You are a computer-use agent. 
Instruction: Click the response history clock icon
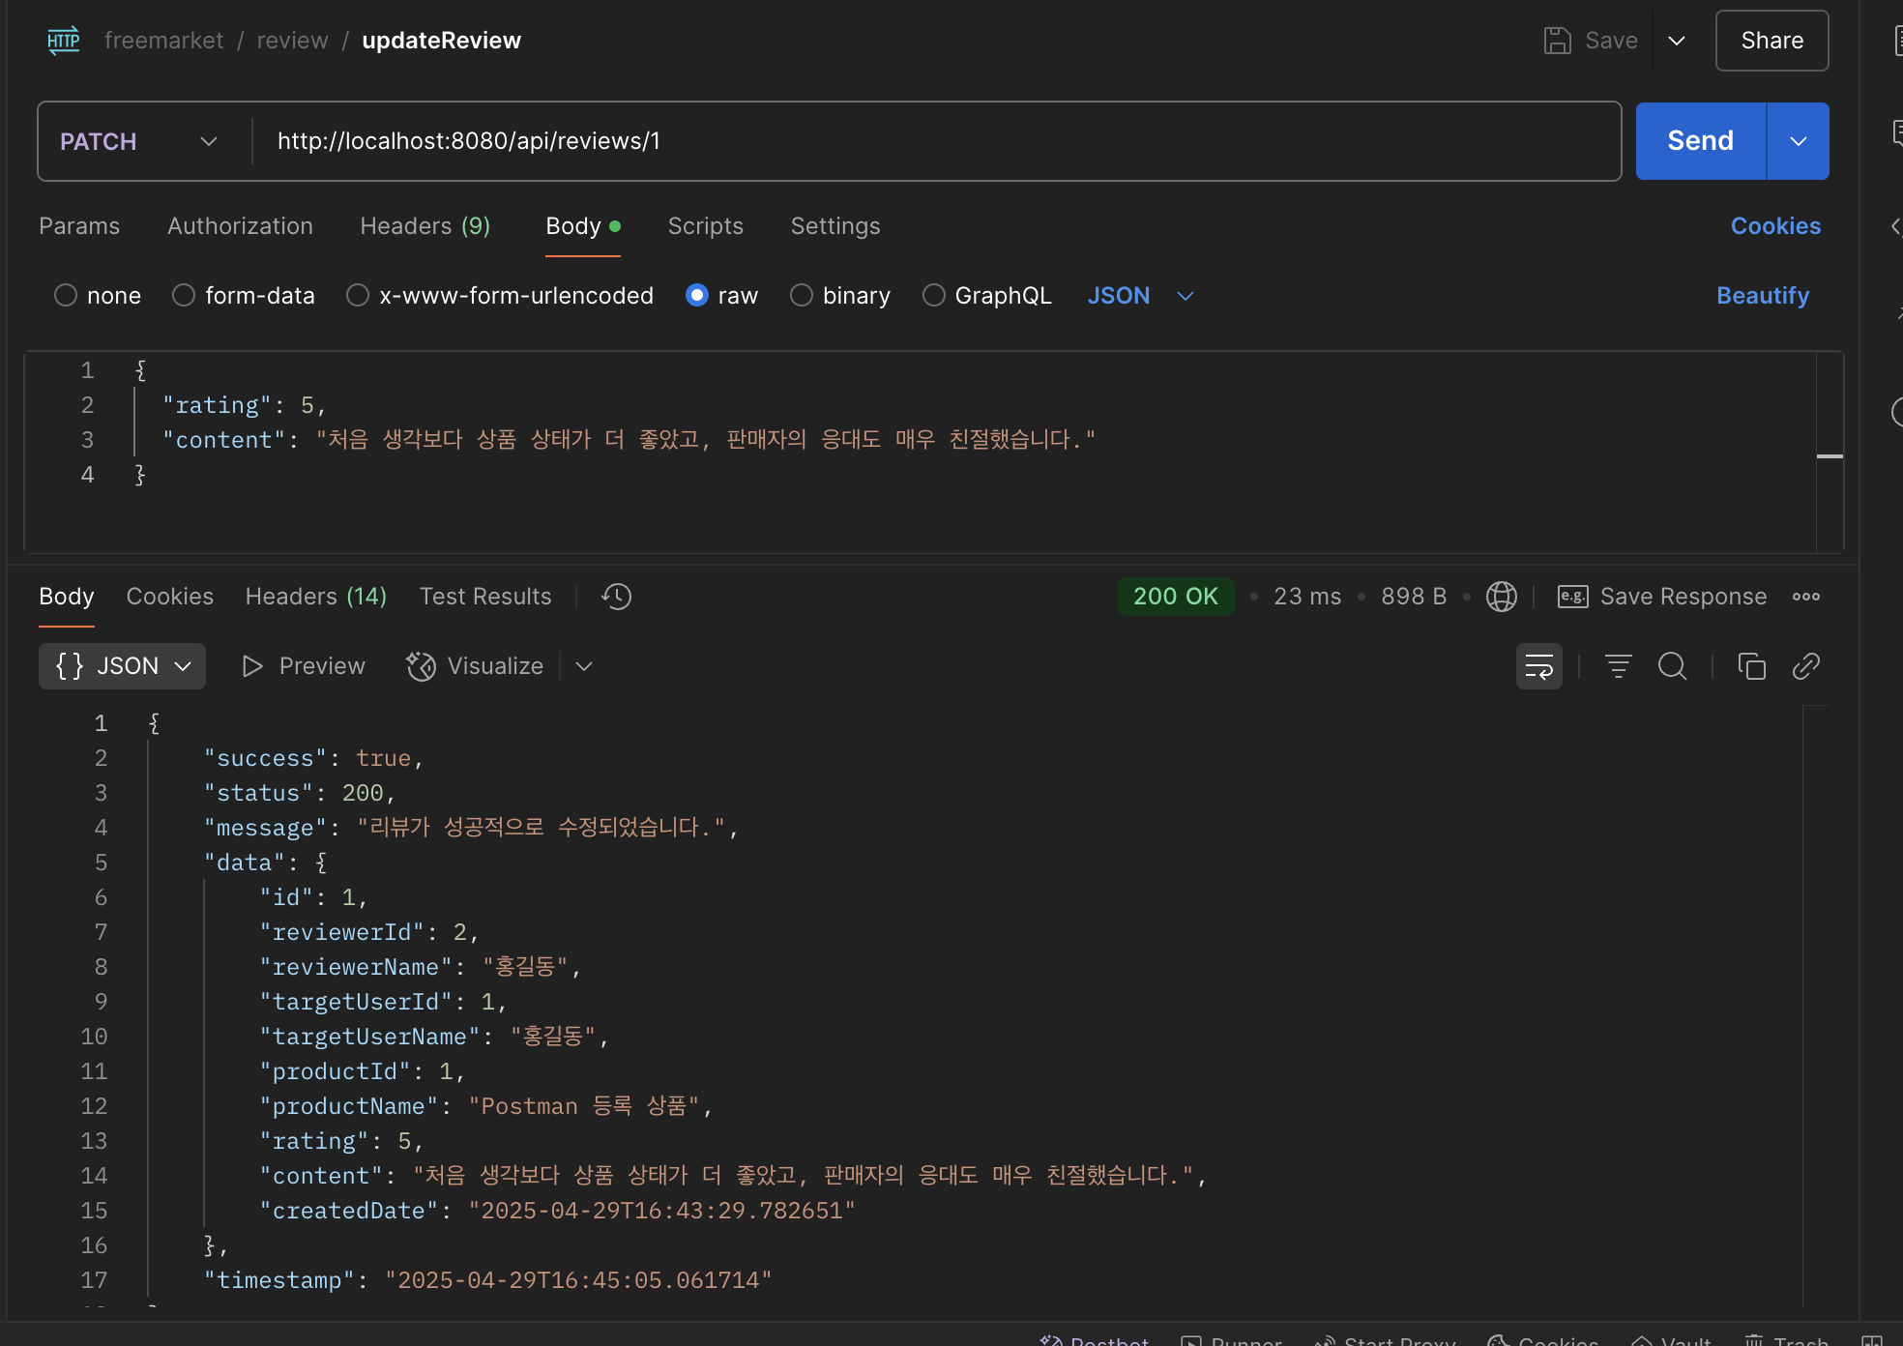click(616, 597)
